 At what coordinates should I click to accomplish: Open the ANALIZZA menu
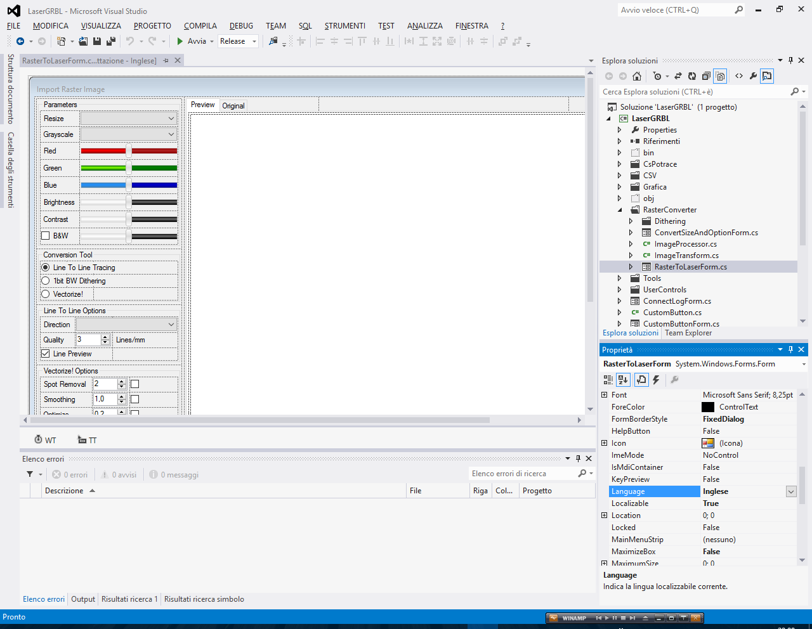425,26
